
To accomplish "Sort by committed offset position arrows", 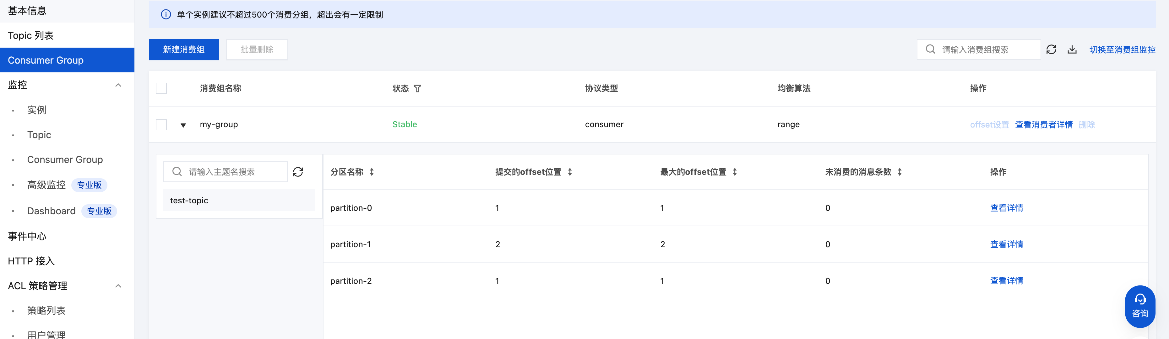I will [x=569, y=172].
